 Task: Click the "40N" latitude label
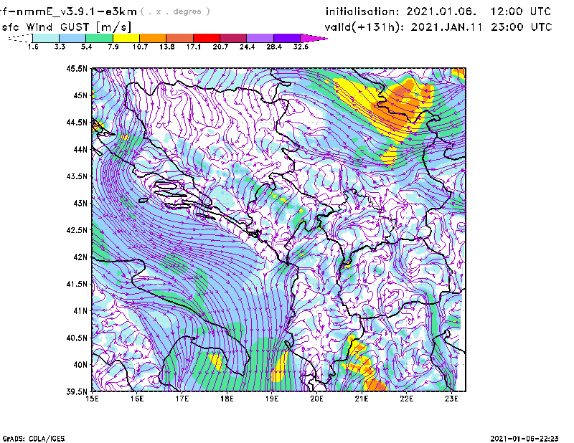80,365
